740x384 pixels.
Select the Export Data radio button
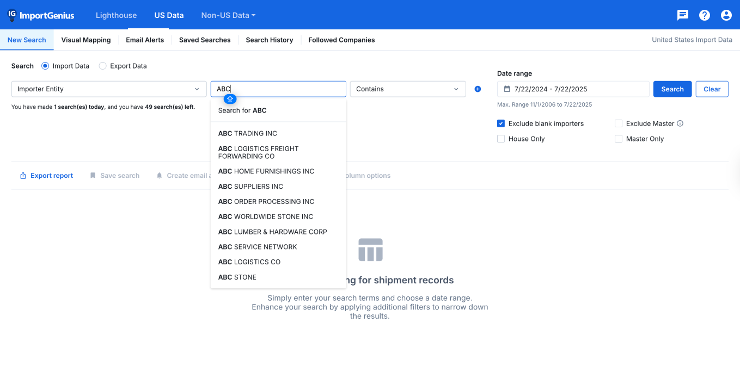pyautogui.click(x=102, y=65)
